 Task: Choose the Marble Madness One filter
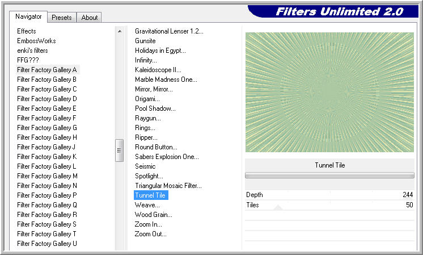pyautogui.click(x=166, y=80)
